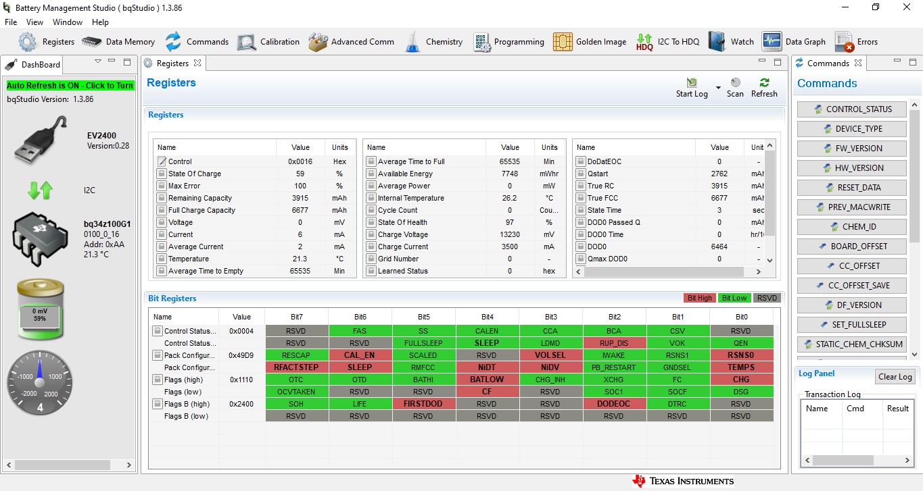923x491 pixels.
Task: Send the CC_OFFSET_SAVE command
Action: click(851, 285)
